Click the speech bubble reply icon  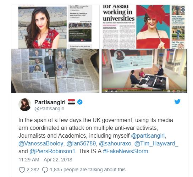tap(45, 170)
